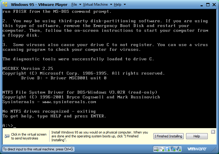Click the sound card device icon
219x154 pixels.
click(179, 149)
